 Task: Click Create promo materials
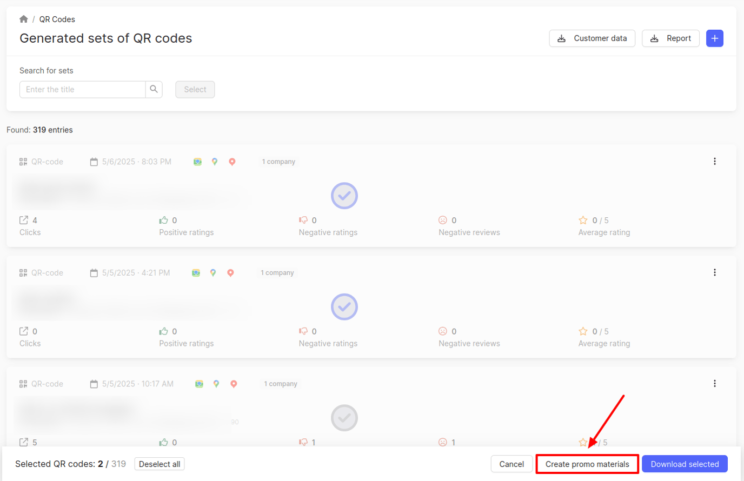(x=587, y=464)
